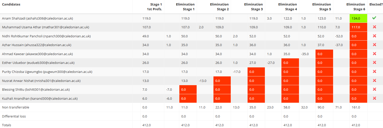The image size is (383, 128).
Task: Select the Totals row label
Action: [x=7, y=125]
